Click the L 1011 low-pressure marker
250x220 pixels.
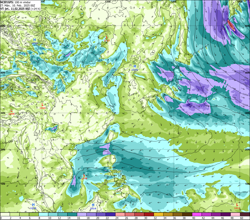[237, 206]
